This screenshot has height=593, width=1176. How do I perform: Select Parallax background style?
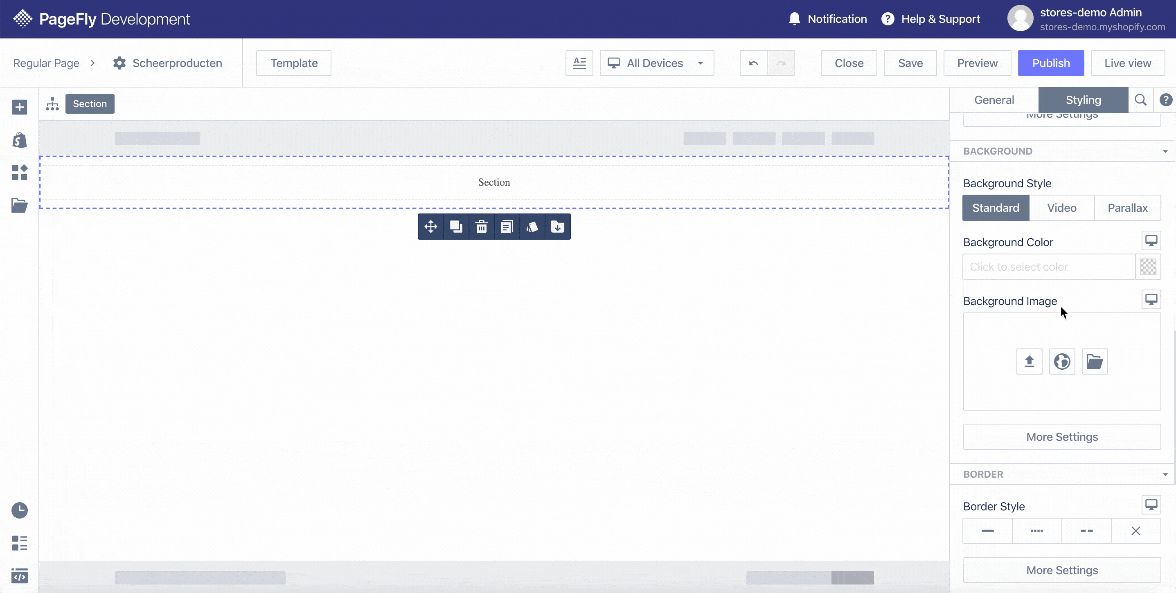[x=1128, y=208]
